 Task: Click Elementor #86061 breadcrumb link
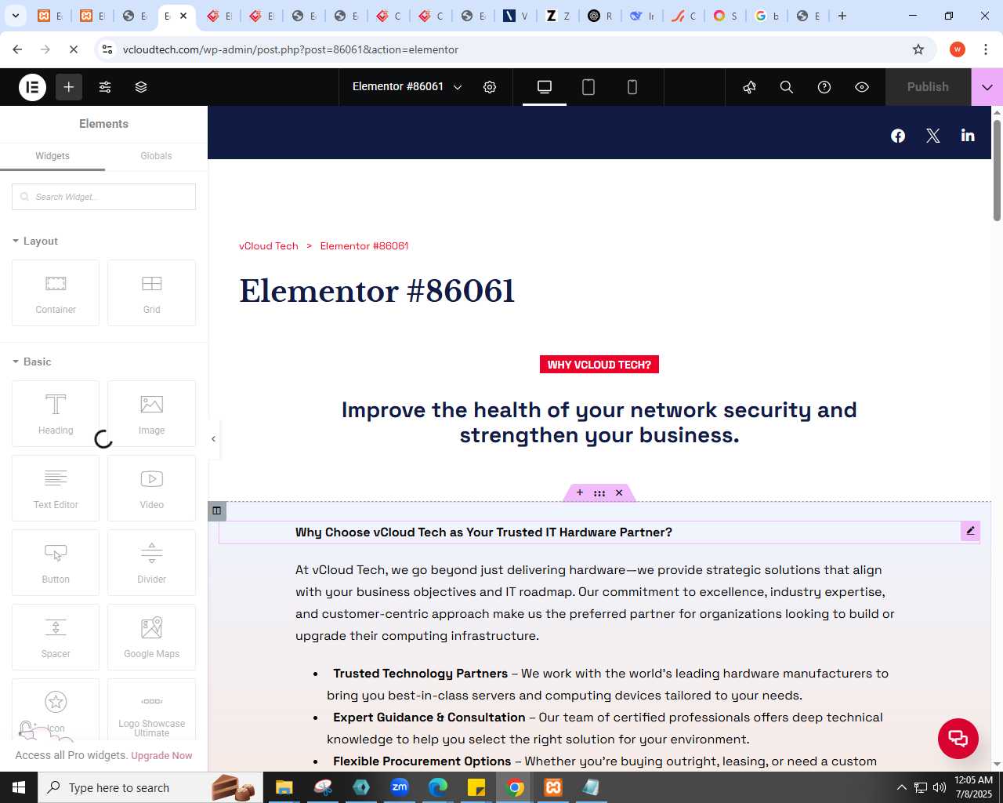click(x=364, y=246)
